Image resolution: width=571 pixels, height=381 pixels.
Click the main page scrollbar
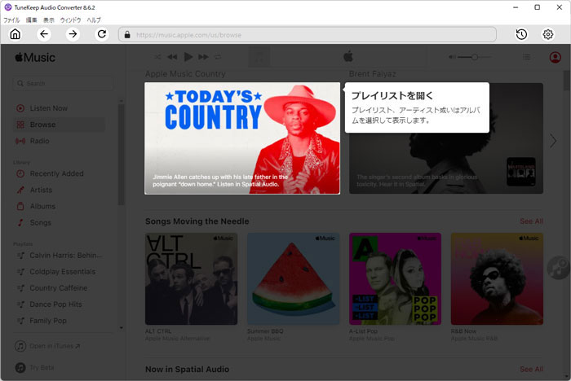point(567,80)
